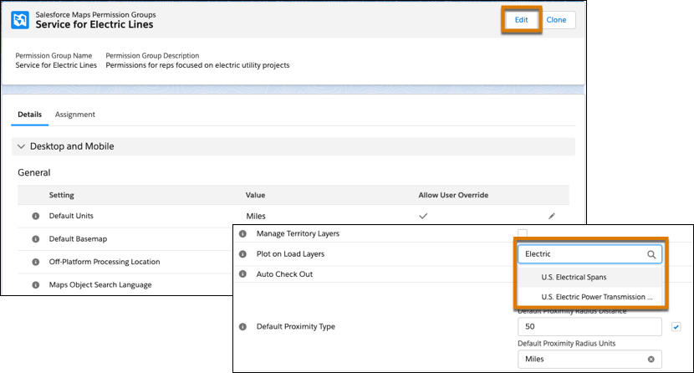This screenshot has width=694, height=373.
Task: Open info icon for Maps Object Search Language
Action: tap(36, 285)
